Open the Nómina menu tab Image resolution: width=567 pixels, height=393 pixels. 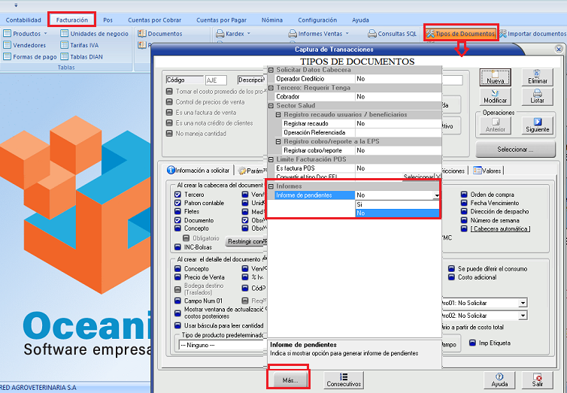(x=271, y=20)
